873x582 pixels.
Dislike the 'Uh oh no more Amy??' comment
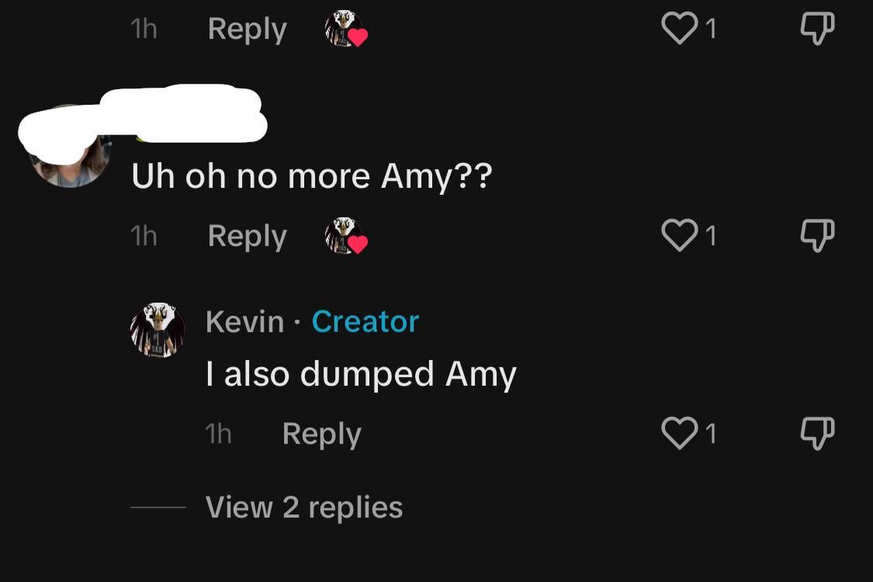tap(817, 236)
